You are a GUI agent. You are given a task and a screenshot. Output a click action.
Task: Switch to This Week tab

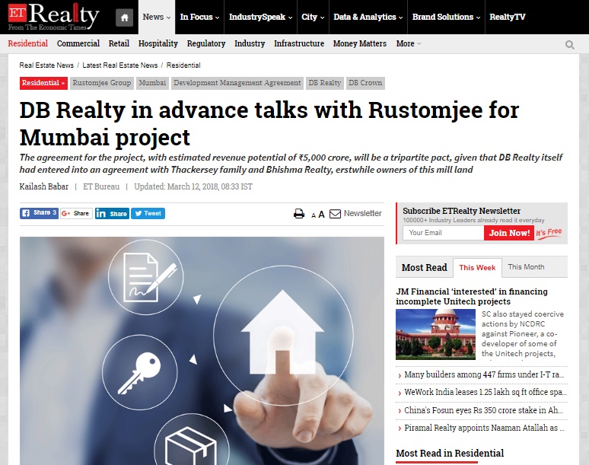click(477, 268)
